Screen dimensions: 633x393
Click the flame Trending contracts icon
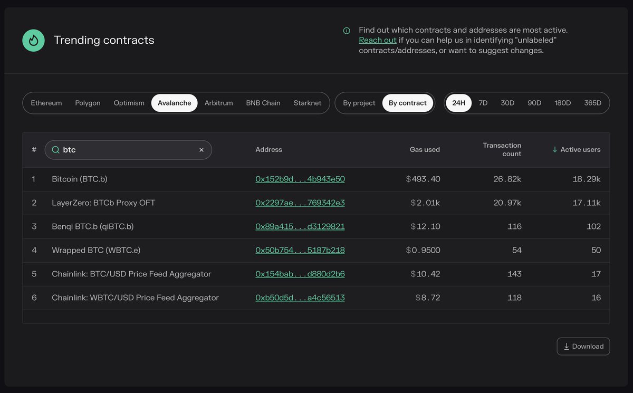coord(33,40)
